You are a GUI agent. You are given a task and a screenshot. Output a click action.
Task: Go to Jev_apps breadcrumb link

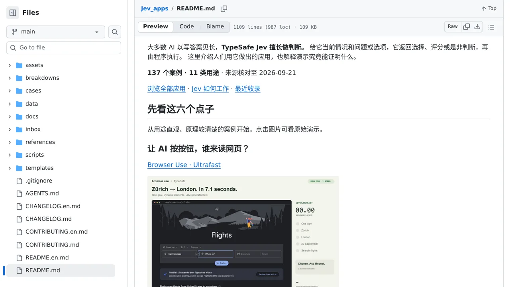coord(155,8)
